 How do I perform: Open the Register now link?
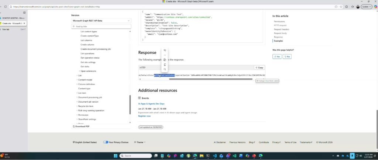click(x=144, y=116)
